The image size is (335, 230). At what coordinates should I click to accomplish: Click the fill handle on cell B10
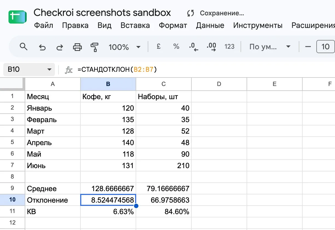(136, 206)
